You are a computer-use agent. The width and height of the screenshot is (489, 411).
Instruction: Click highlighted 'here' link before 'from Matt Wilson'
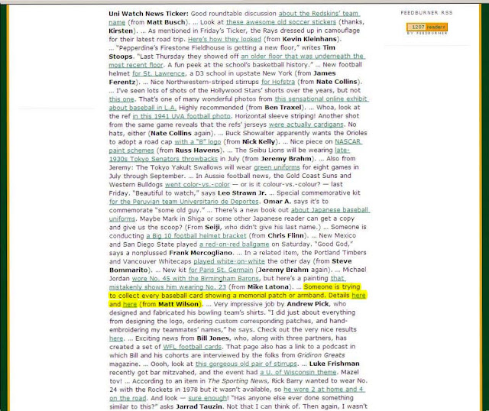[x=130, y=304]
